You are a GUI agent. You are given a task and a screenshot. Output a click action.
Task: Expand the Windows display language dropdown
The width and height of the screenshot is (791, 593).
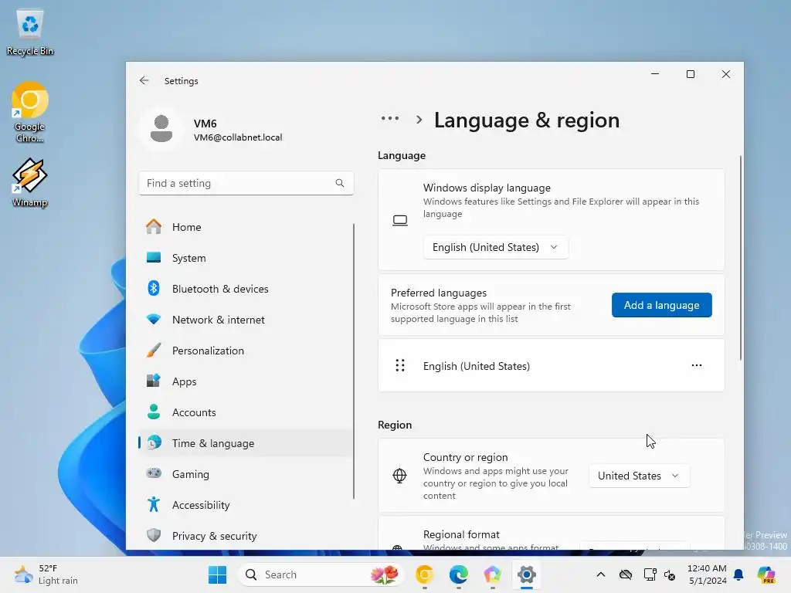(496, 247)
